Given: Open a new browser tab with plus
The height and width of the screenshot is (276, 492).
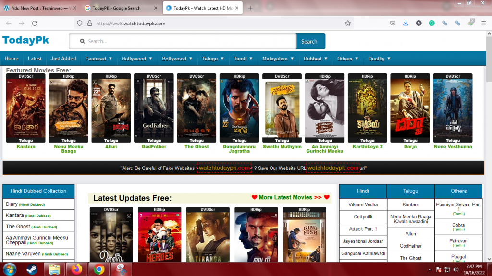Looking at the screenshot, I should pos(250,8).
